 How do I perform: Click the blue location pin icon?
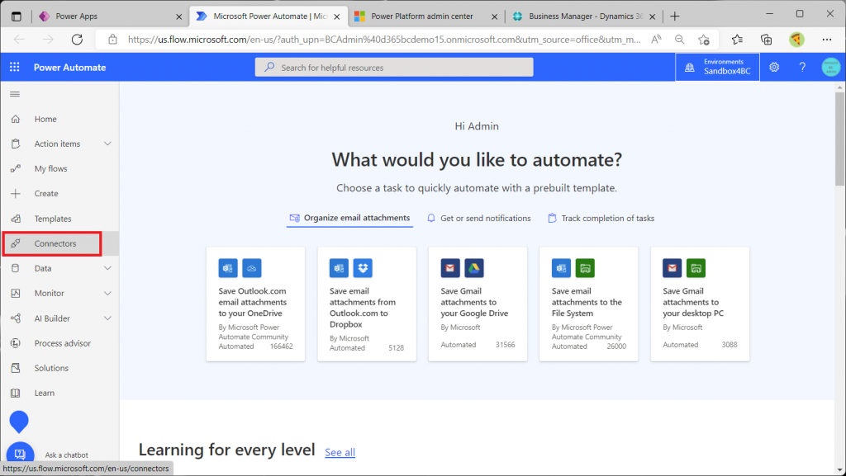click(x=19, y=422)
